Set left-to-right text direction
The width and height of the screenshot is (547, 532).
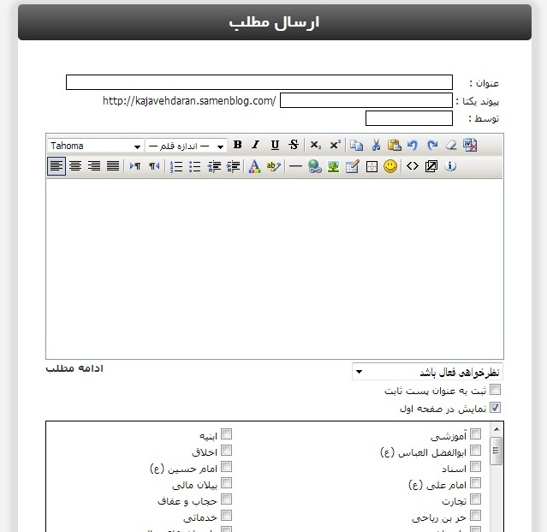[135, 166]
